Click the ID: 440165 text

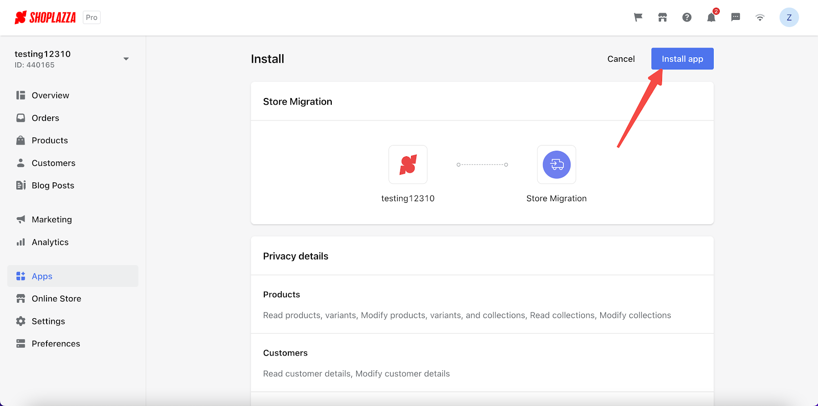coord(34,65)
